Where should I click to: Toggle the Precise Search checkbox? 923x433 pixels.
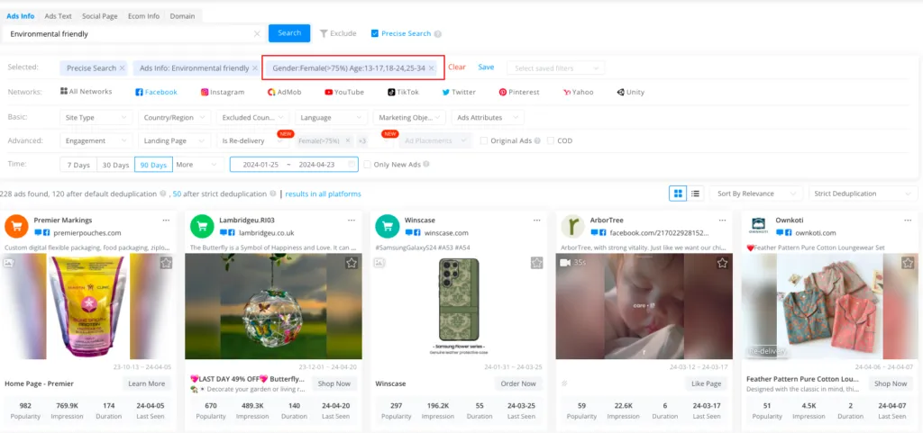(x=374, y=33)
